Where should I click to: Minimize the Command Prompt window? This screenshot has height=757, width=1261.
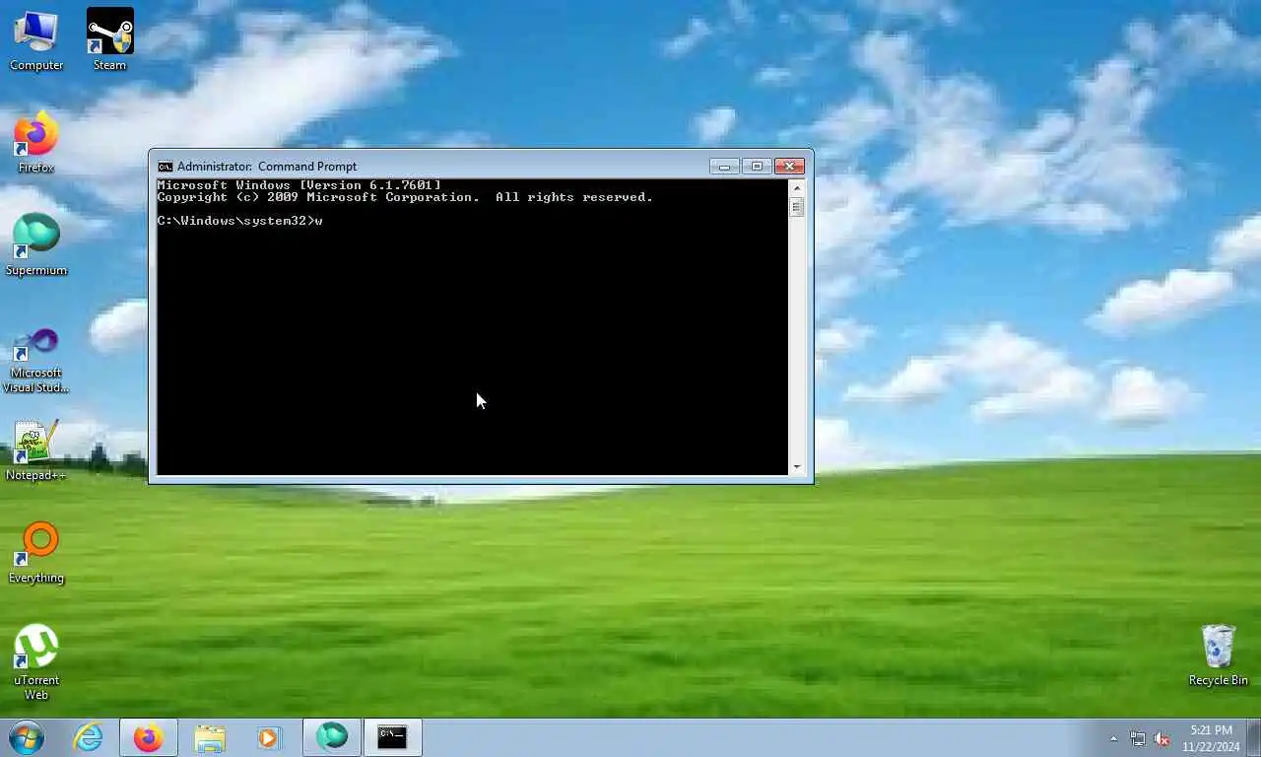click(x=724, y=167)
